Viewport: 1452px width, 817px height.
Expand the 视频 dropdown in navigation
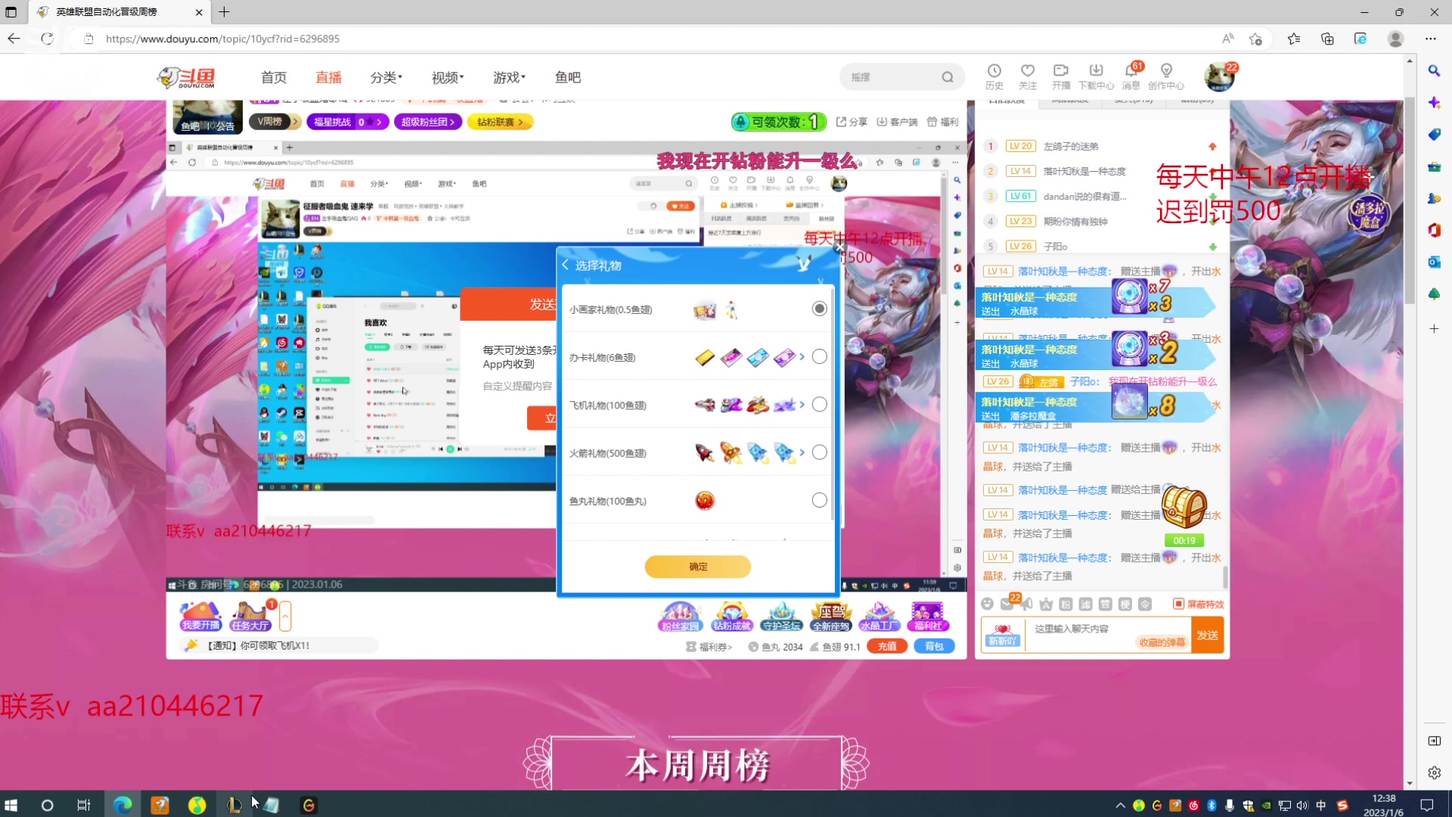448,77
